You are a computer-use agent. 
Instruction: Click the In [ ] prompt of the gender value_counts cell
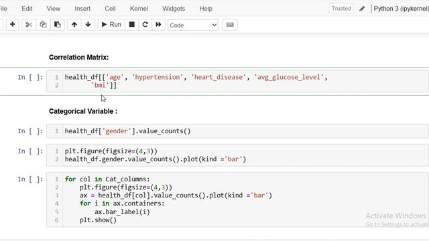tap(30, 131)
